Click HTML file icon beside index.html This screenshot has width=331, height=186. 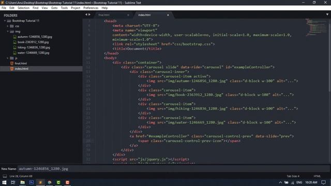coord(12,69)
